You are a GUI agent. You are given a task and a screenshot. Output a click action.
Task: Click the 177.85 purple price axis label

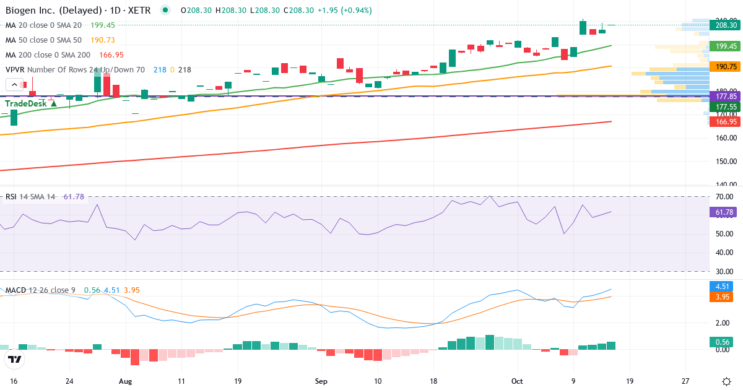(x=726, y=96)
